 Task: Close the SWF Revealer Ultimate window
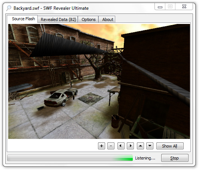tap(184, 6)
